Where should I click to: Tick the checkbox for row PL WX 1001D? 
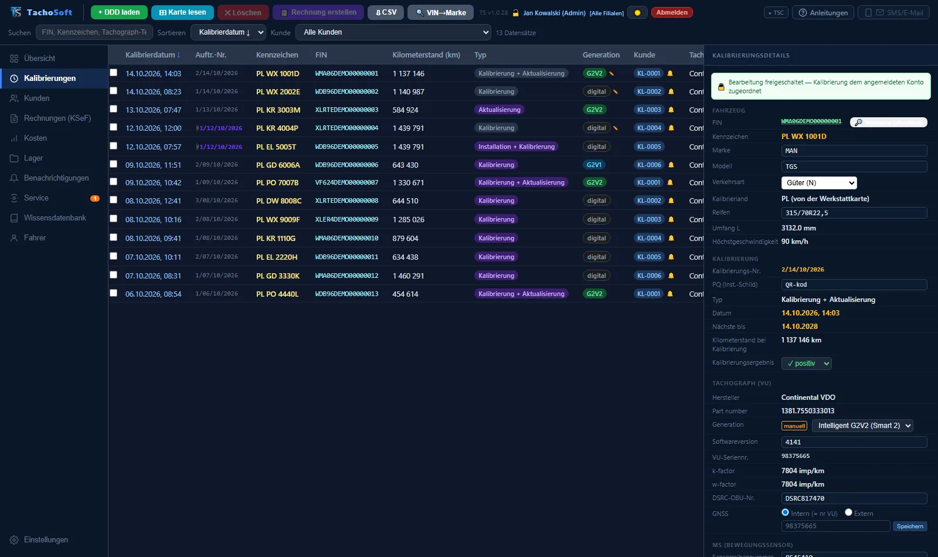[114, 73]
